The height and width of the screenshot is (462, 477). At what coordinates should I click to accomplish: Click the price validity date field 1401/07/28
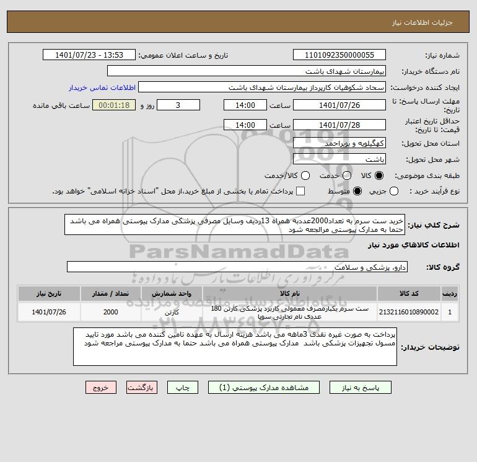339,125
